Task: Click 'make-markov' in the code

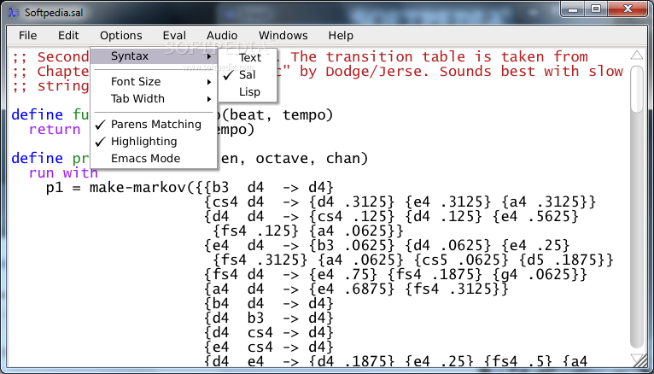Action: pyautogui.click(x=137, y=187)
